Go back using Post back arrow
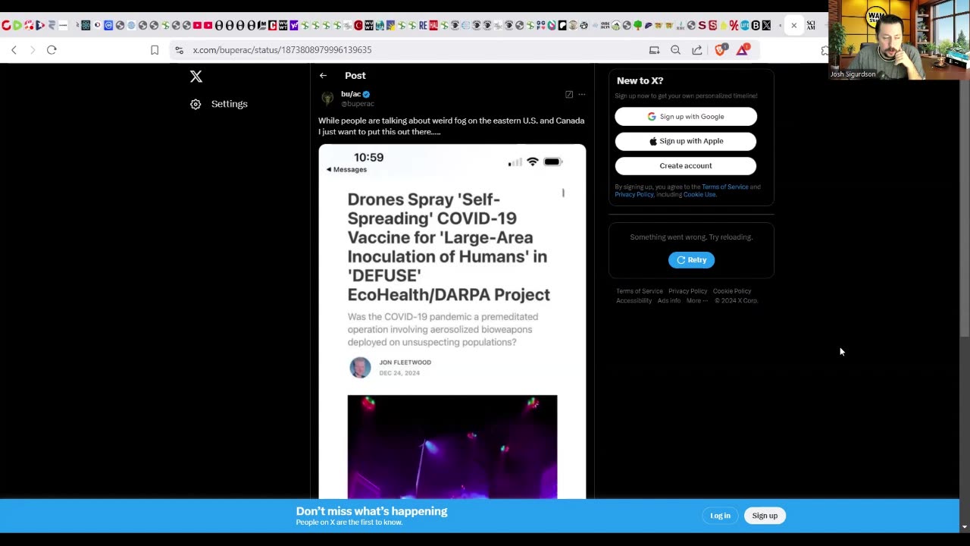 (x=323, y=76)
